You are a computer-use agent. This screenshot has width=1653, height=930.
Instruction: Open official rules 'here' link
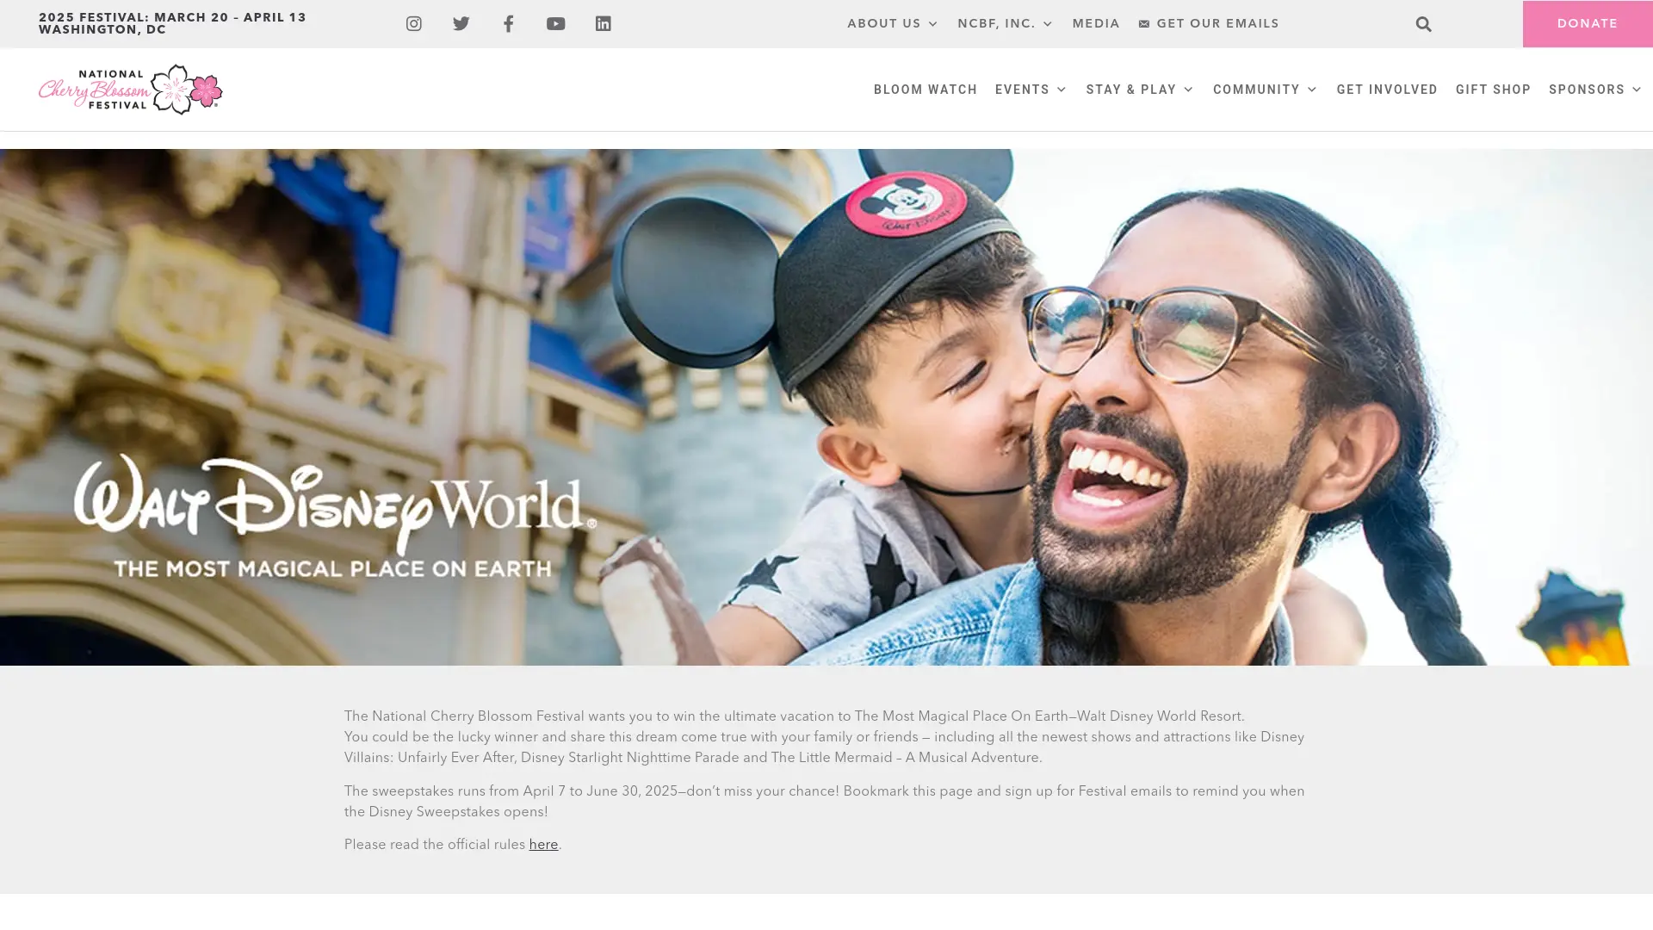point(543,846)
